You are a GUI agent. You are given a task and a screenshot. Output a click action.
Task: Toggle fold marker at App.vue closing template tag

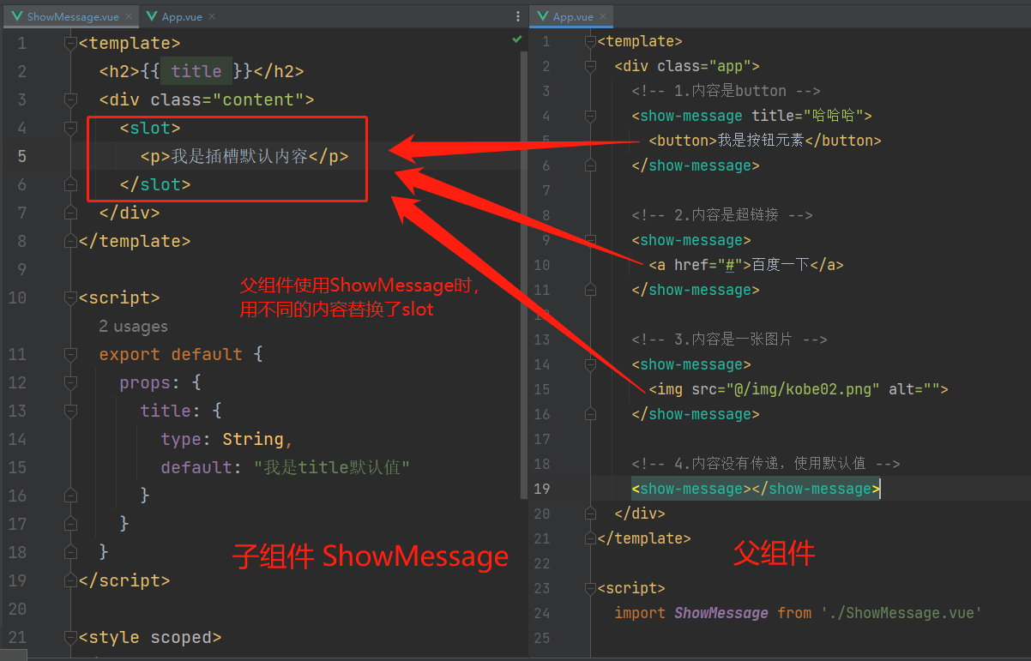[x=589, y=538]
